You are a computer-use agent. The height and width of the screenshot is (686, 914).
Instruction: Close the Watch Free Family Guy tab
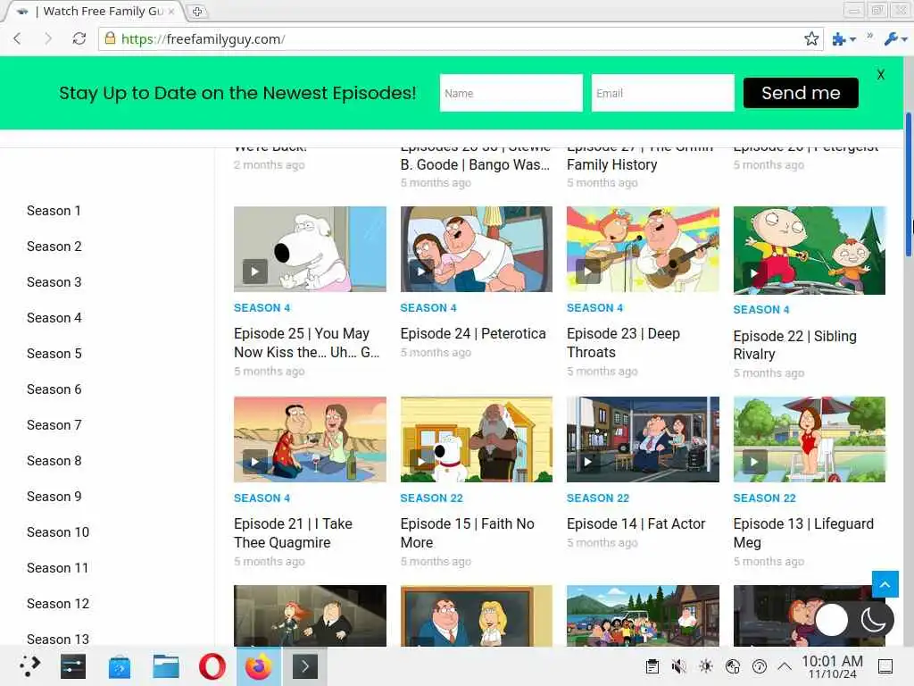pyautogui.click(x=170, y=11)
